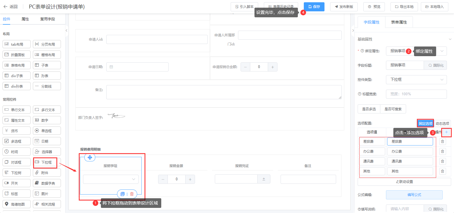Click the 导出本地 button

[x=404, y=7]
